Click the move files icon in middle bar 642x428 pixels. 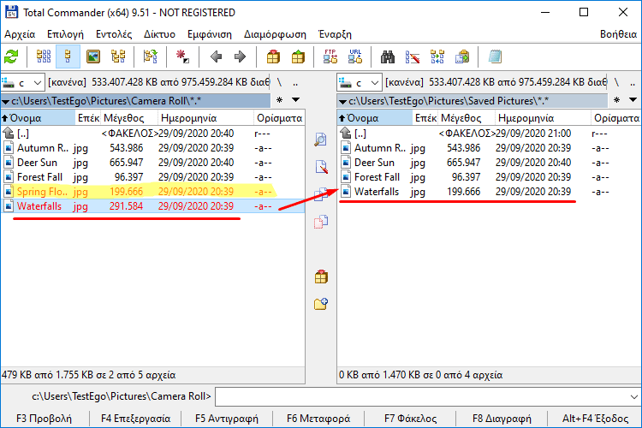[321, 222]
